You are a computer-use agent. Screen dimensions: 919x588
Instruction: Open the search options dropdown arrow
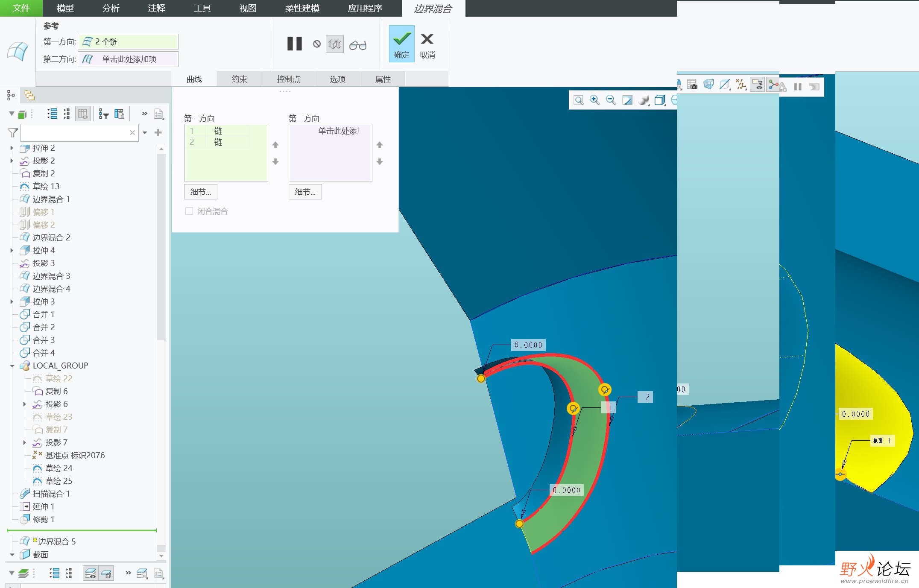point(145,133)
